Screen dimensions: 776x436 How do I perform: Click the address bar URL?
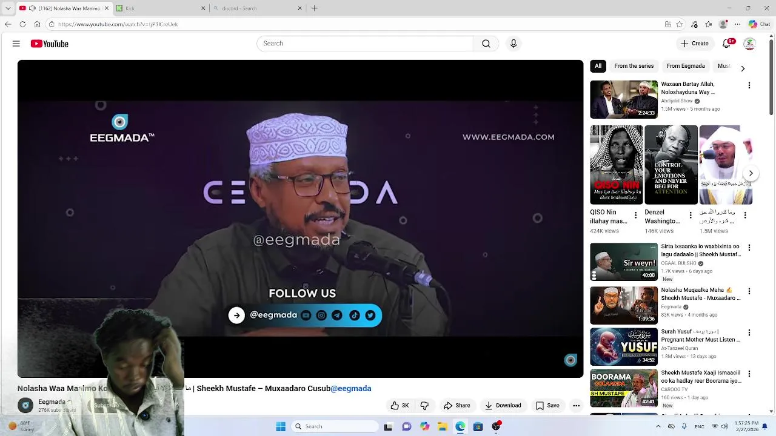coord(118,24)
